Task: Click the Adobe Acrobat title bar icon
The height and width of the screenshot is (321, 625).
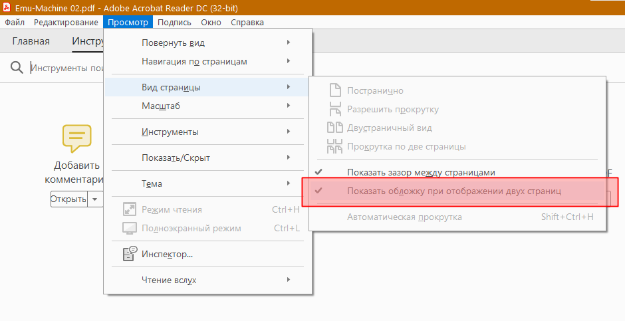Action: coord(7,7)
